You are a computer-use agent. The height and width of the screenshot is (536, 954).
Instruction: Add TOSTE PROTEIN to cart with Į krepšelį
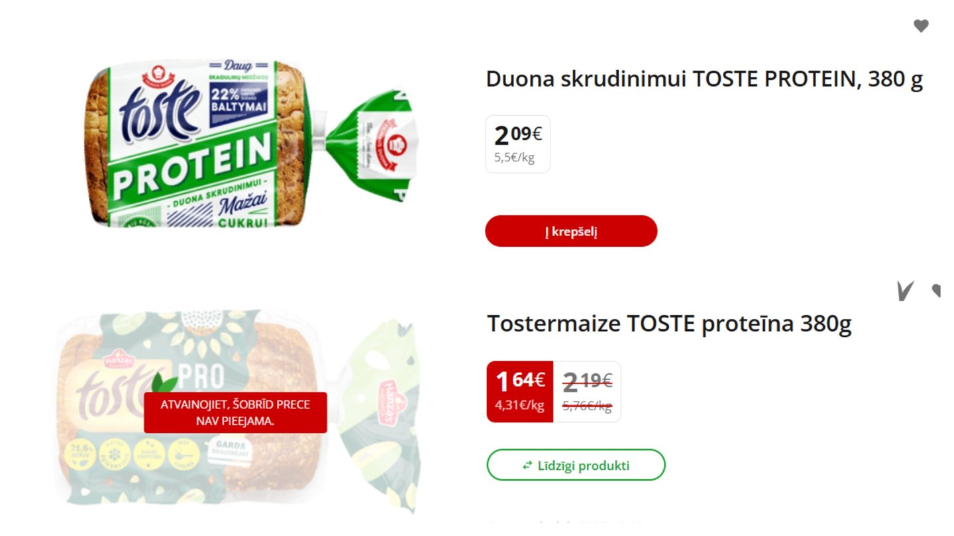coord(571,231)
